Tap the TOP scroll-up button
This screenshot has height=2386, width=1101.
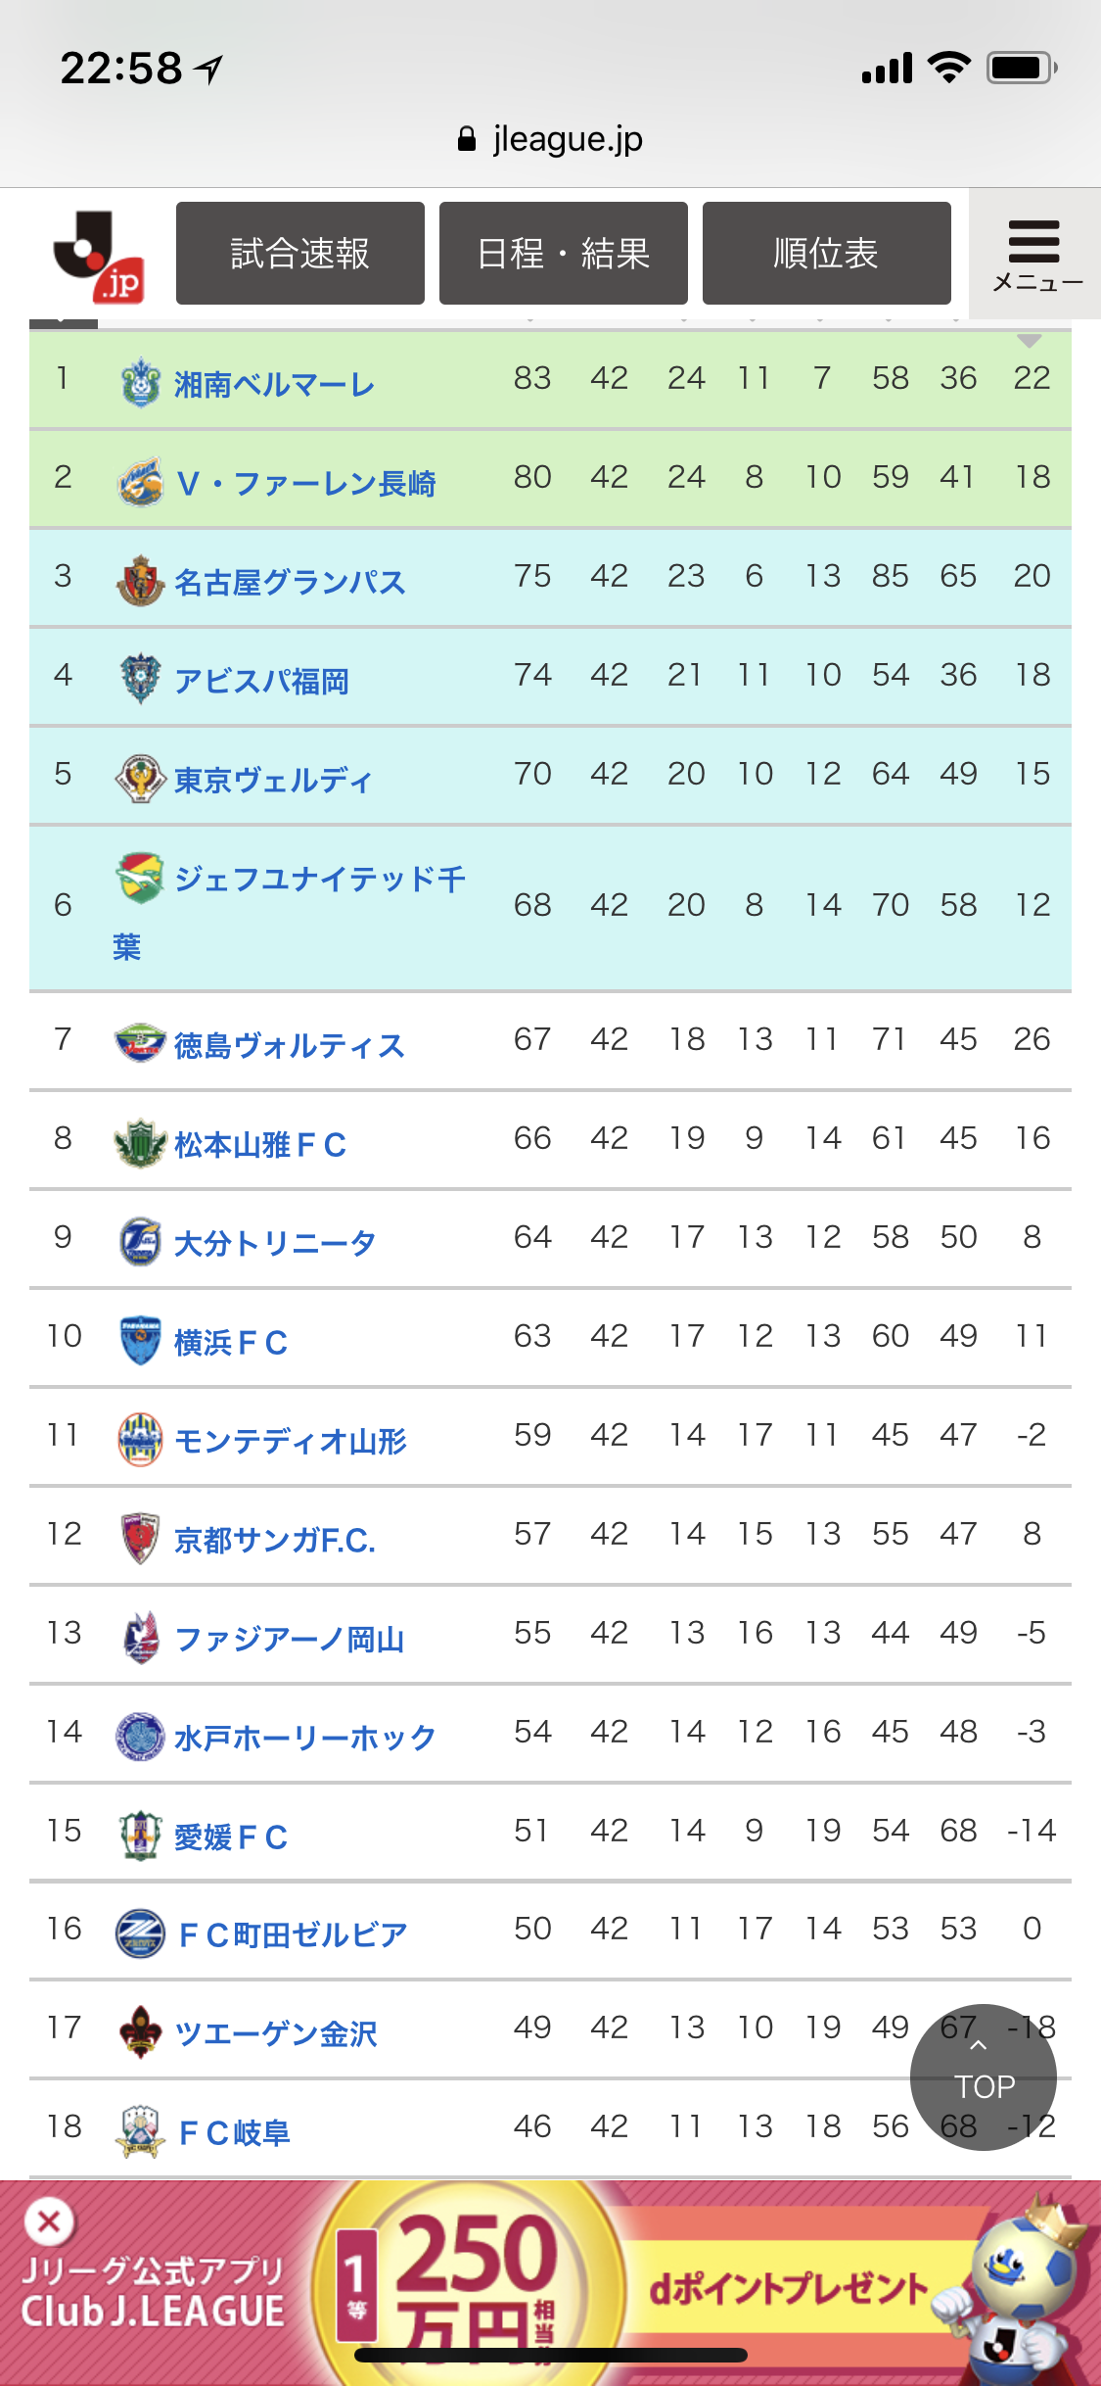984,2076
